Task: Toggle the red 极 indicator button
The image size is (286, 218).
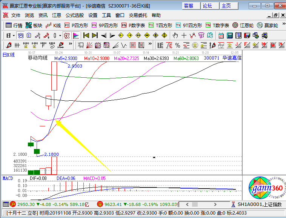Action: [x=67, y=35]
